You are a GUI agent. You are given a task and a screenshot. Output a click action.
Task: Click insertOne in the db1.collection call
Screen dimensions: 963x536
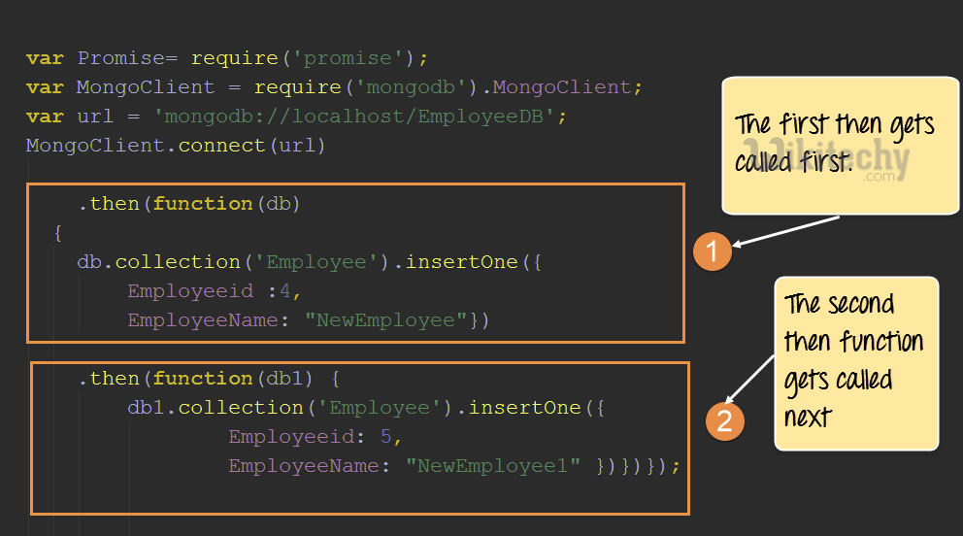[525, 408]
